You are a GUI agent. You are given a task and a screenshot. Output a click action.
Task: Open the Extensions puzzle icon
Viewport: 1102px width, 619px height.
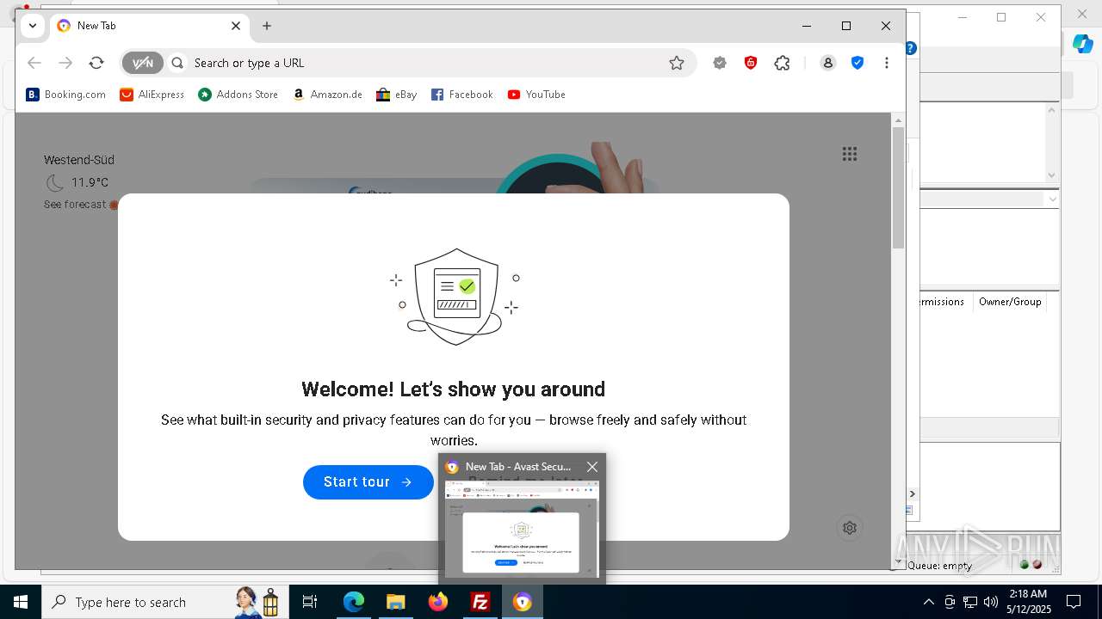coord(782,63)
